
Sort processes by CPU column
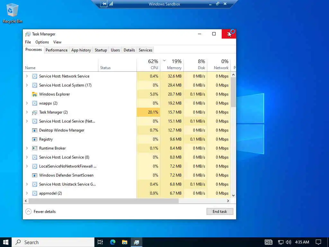coord(148,65)
